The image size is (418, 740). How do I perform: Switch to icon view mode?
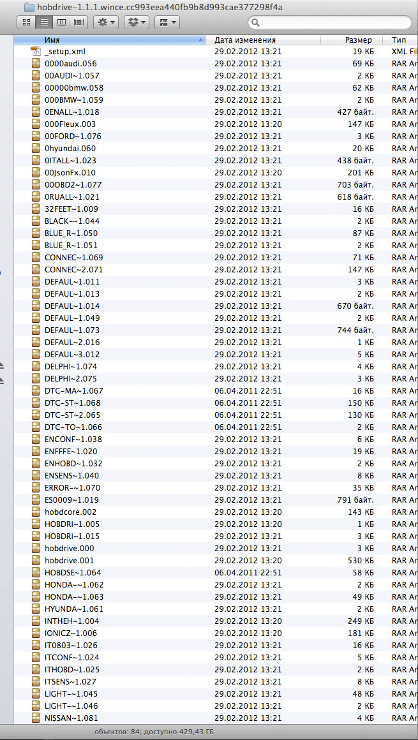26,22
